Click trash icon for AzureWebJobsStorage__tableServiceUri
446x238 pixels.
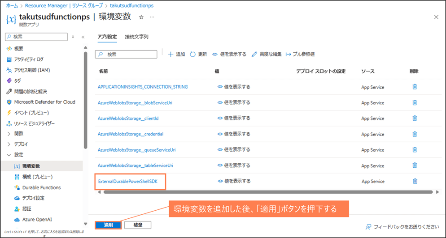click(x=415, y=165)
